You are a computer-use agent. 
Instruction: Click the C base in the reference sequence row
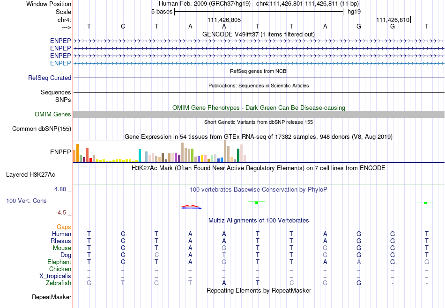[x=123, y=26]
